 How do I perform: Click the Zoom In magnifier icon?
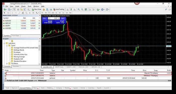pyautogui.click(x=78, y=10)
